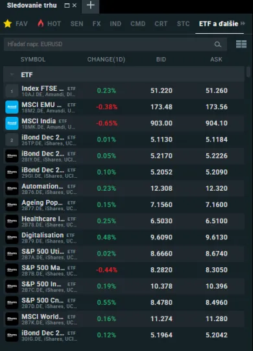Detach Sledovanie trhu window with square icon

point(67,5)
